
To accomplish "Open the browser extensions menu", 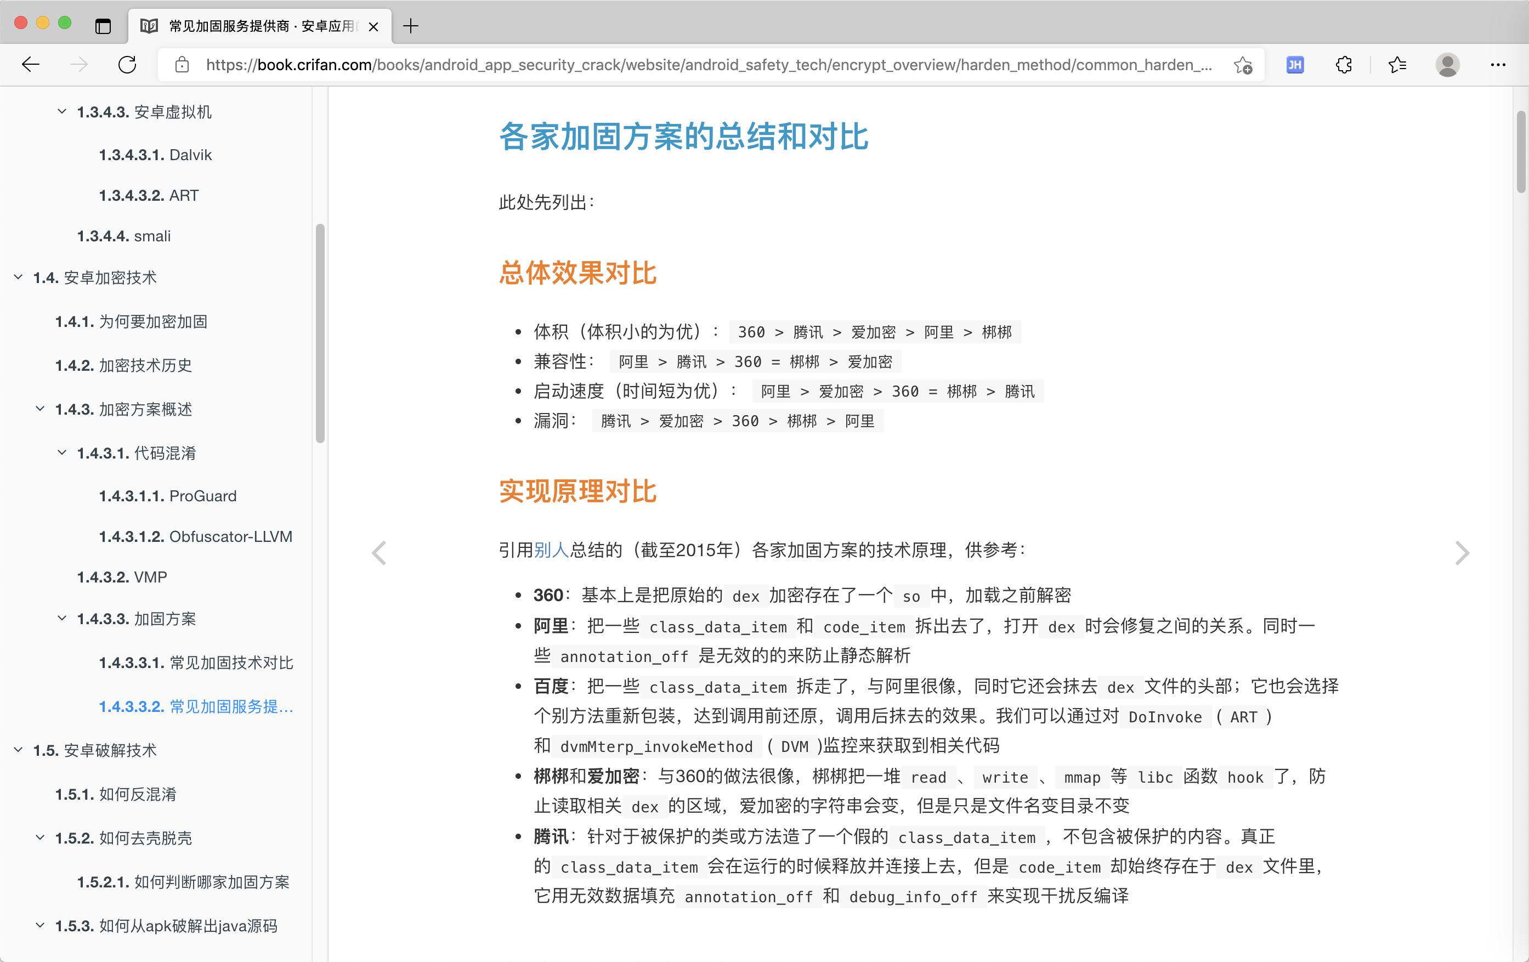I will (1344, 65).
